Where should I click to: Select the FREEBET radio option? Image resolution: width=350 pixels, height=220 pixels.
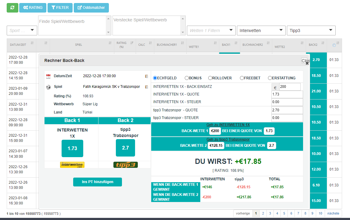click(x=242, y=78)
